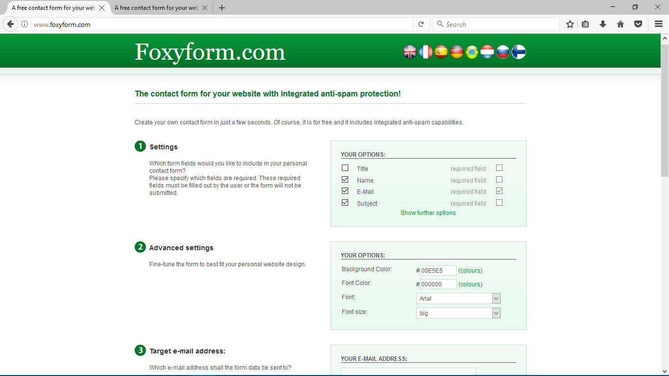Go to the browser home page icon

point(621,24)
